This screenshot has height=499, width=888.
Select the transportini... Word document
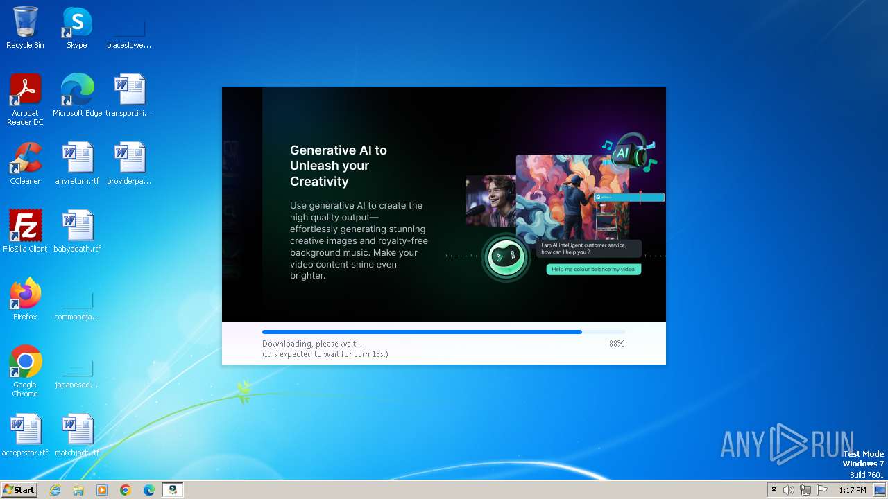point(129,96)
